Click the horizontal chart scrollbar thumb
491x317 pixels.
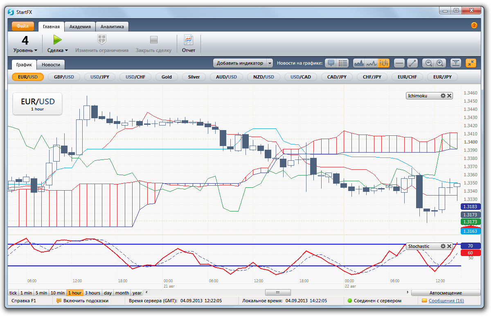[278, 293]
